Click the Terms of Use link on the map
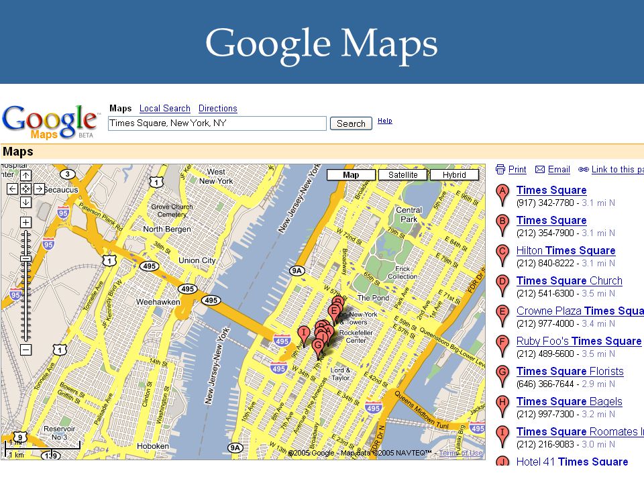The height and width of the screenshot is (483, 644). point(460,453)
